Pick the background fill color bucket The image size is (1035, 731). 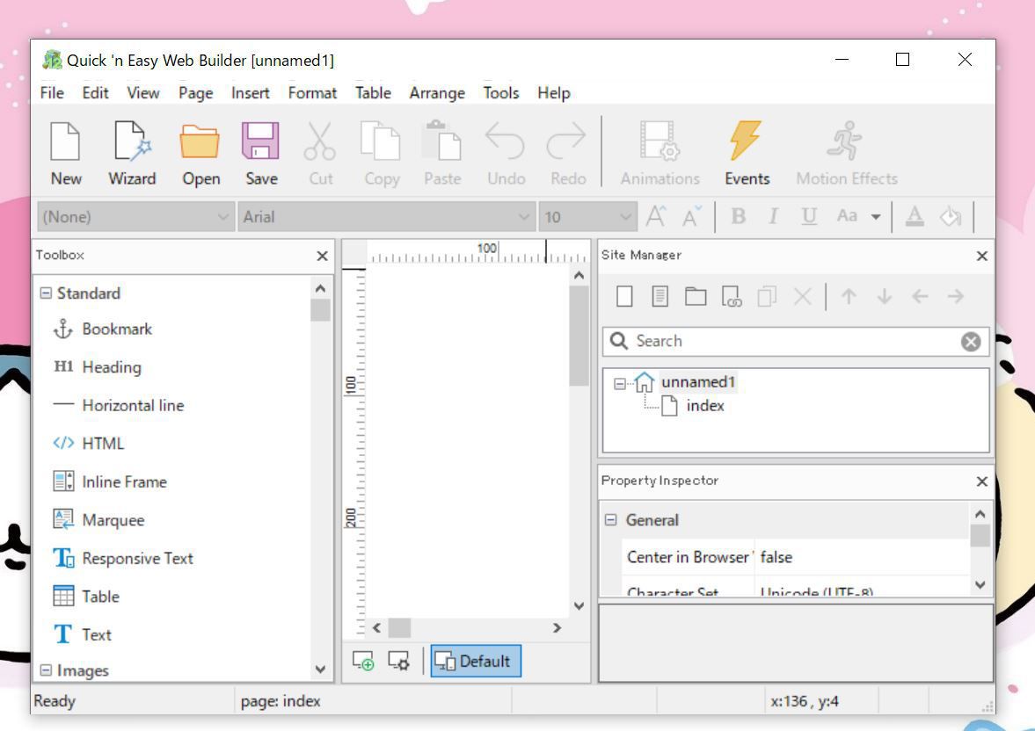(x=951, y=216)
